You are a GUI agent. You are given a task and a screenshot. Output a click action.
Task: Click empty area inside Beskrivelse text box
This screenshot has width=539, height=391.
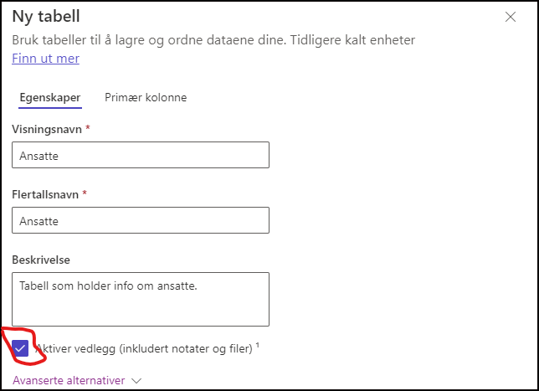[x=141, y=310]
